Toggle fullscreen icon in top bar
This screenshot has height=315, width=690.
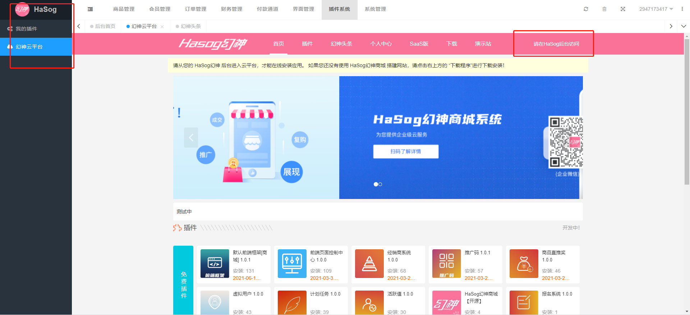click(x=623, y=9)
